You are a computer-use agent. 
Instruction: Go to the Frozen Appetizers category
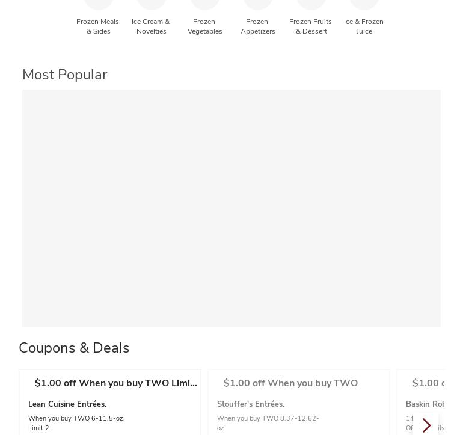click(257, 26)
